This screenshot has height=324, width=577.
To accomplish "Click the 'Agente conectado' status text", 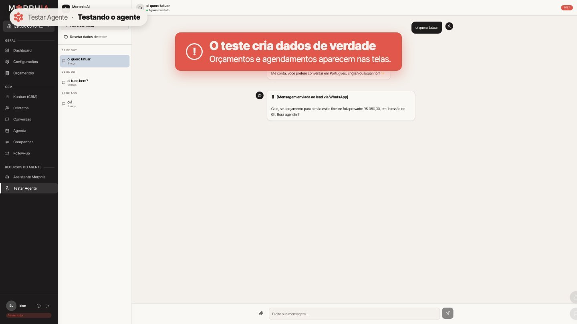I will [159, 10].
